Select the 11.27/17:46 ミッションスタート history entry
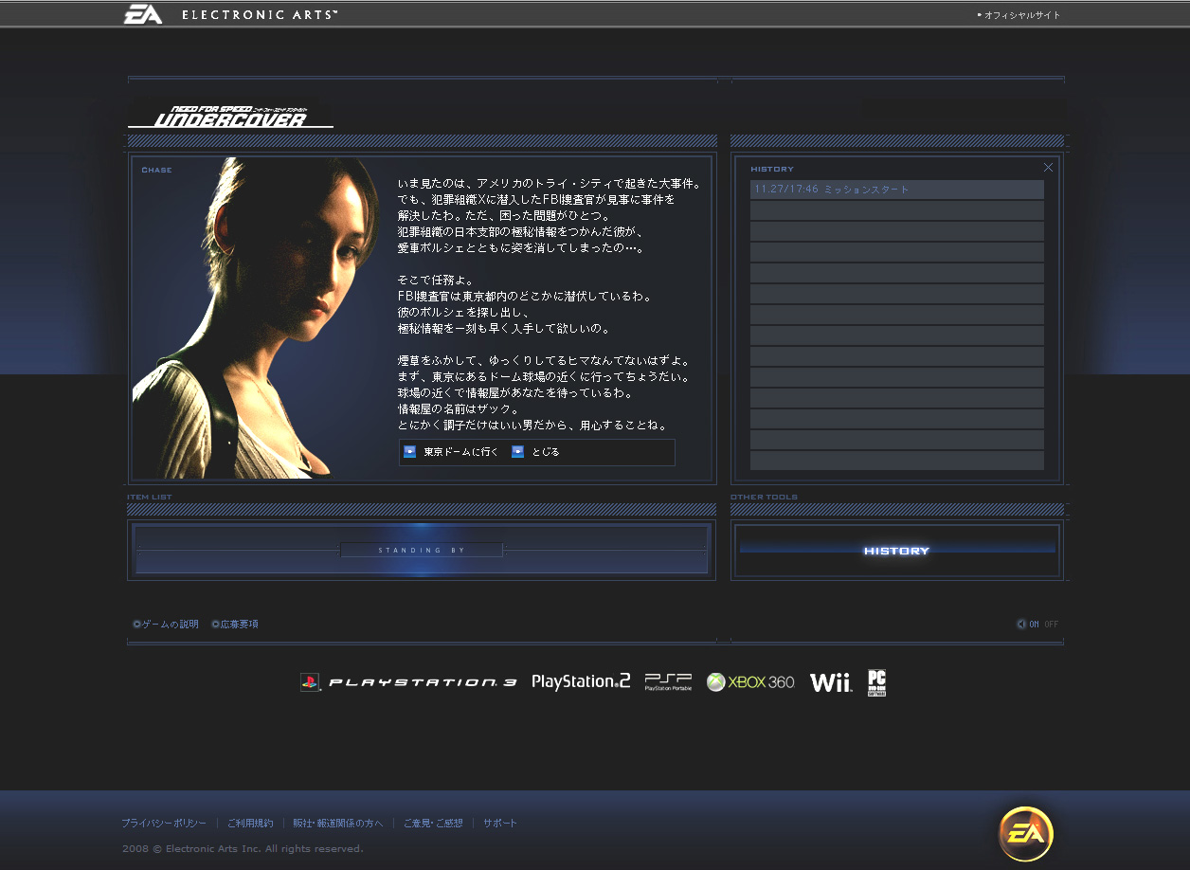Image resolution: width=1190 pixels, height=870 pixels. tap(897, 190)
